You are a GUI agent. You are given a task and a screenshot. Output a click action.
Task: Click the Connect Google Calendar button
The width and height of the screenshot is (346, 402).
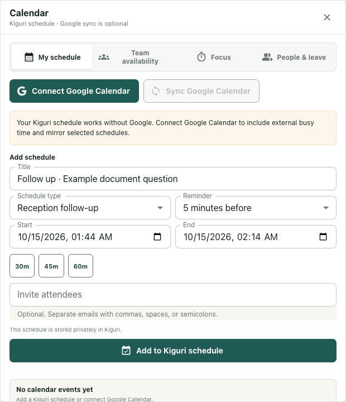click(x=74, y=91)
